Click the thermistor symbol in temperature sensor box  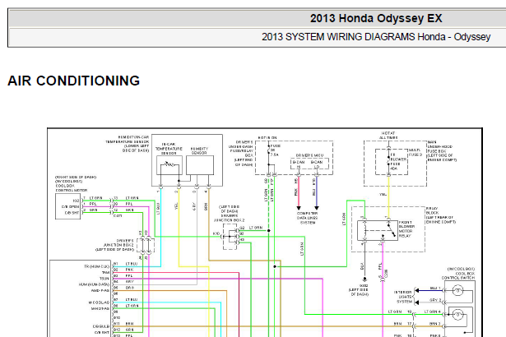pos(169,164)
